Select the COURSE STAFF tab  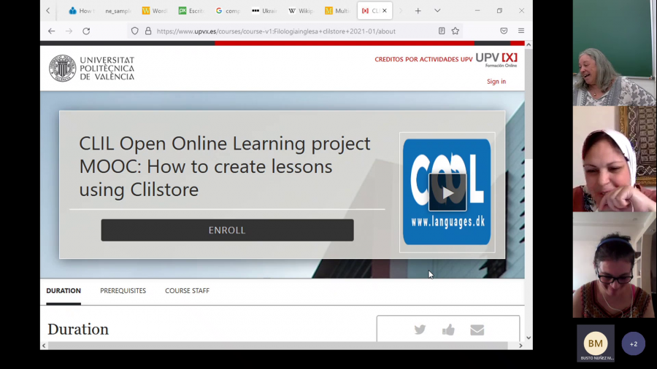coord(187,291)
